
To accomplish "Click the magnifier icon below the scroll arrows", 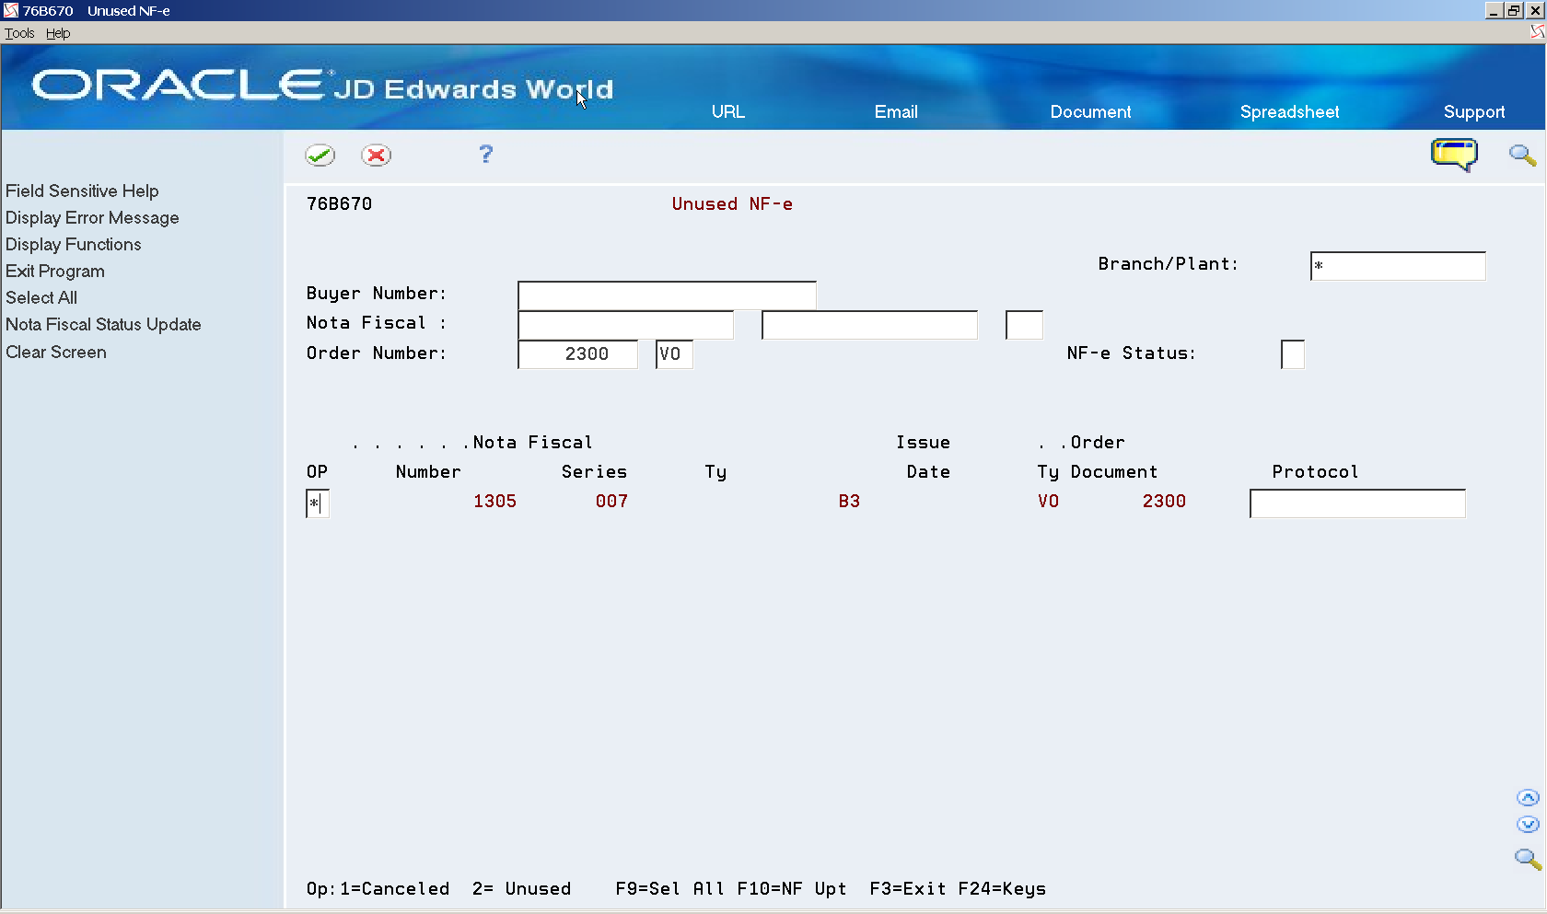I will point(1528,859).
